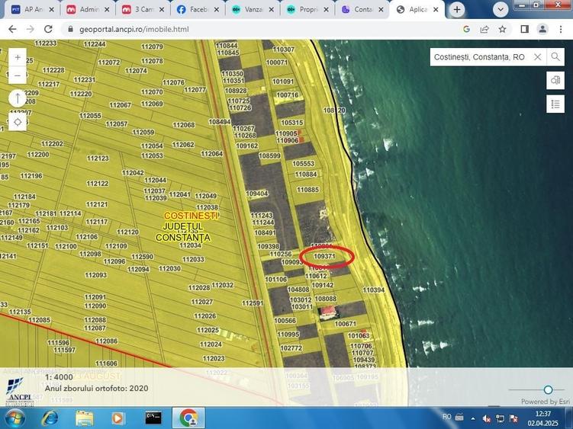Toggle the muted volume tray icon

pyautogui.click(x=486, y=418)
